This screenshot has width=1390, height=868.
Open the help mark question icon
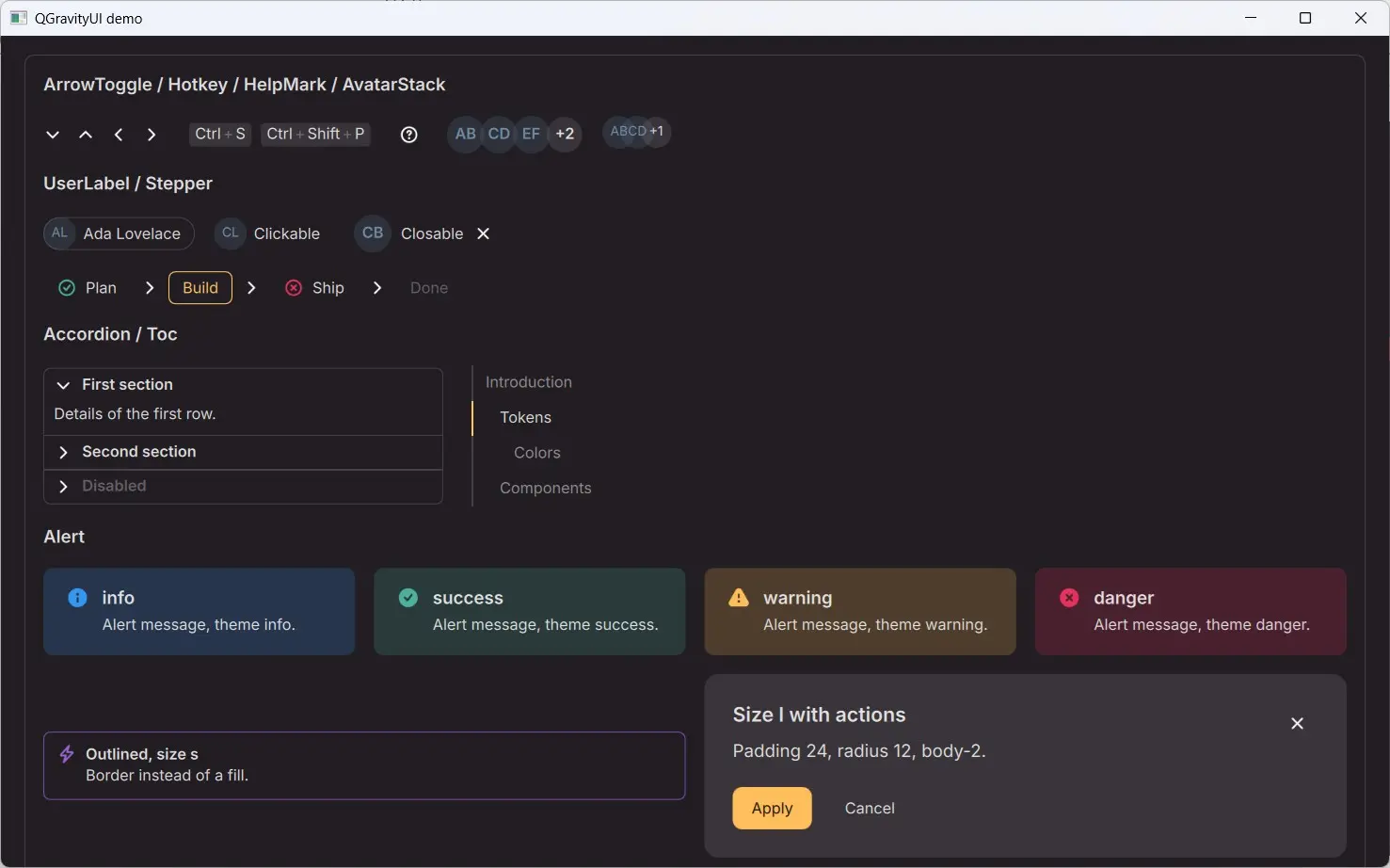[x=408, y=135]
